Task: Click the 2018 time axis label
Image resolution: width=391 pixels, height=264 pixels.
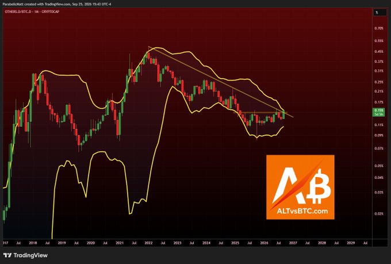Action: coord(33,243)
